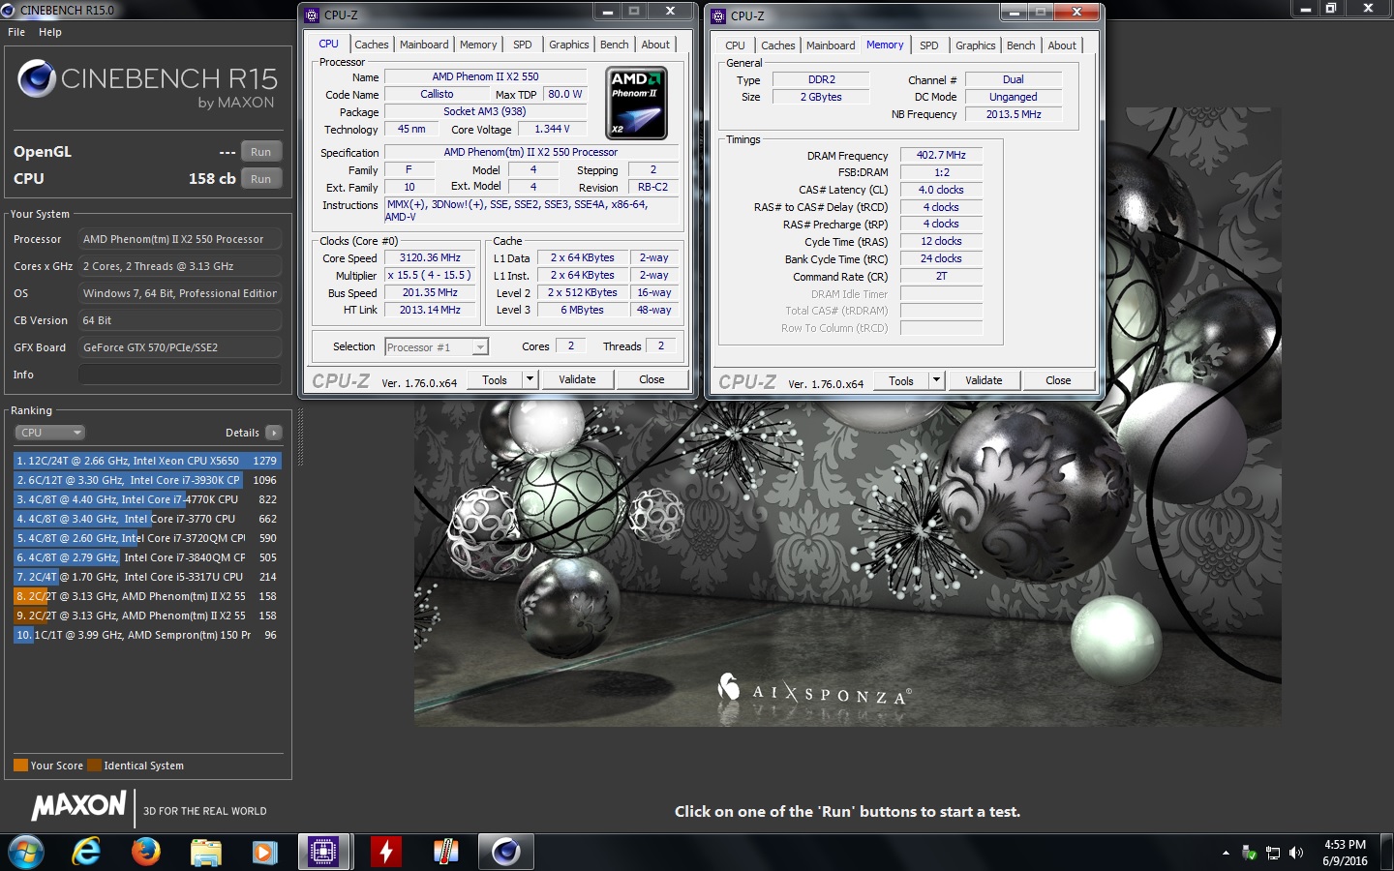Click Close button in right CPU-Z window
This screenshot has width=1394, height=871.
[x=1058, y=381]
